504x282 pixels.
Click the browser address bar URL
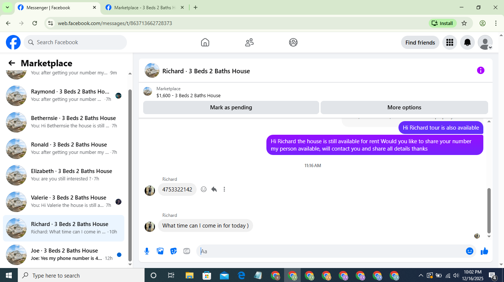point(115,23)
